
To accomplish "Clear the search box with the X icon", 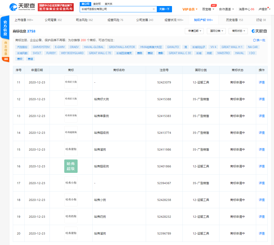I will tap(154, 9).
